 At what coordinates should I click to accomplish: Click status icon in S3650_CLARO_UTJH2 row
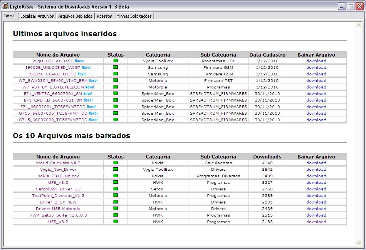coord(115,74)
